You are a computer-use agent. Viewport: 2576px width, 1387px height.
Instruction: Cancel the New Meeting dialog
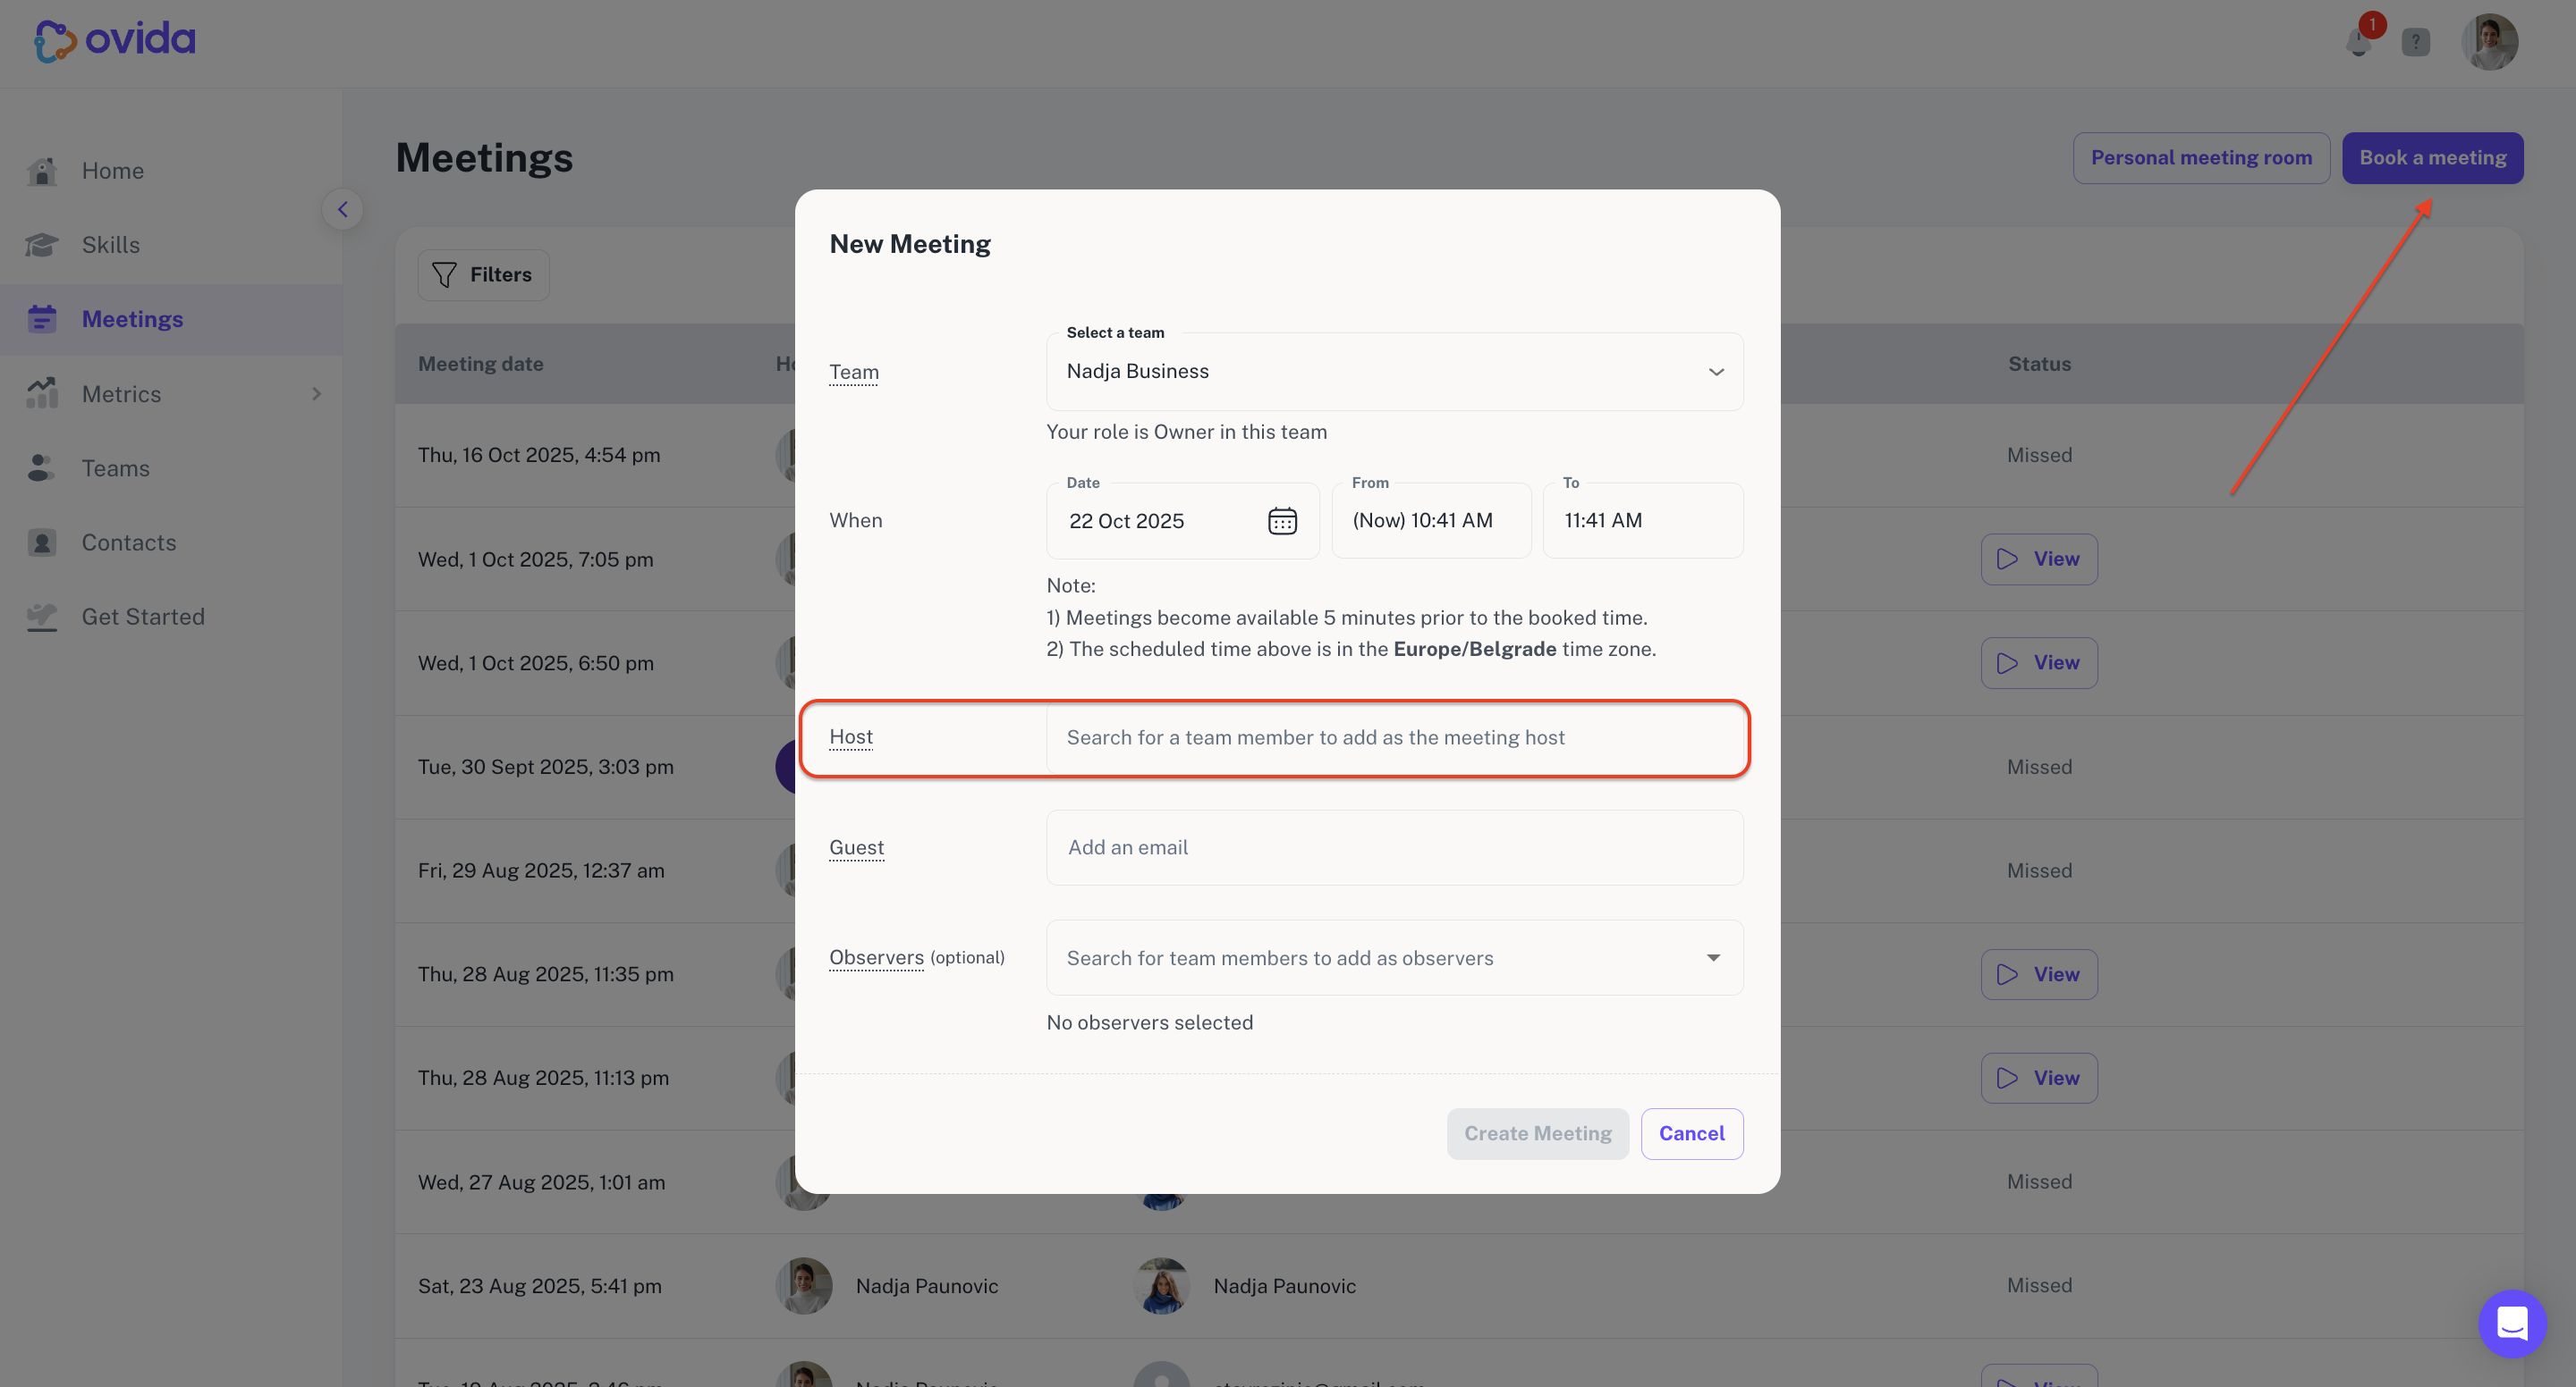[x=1691, y=1133]
